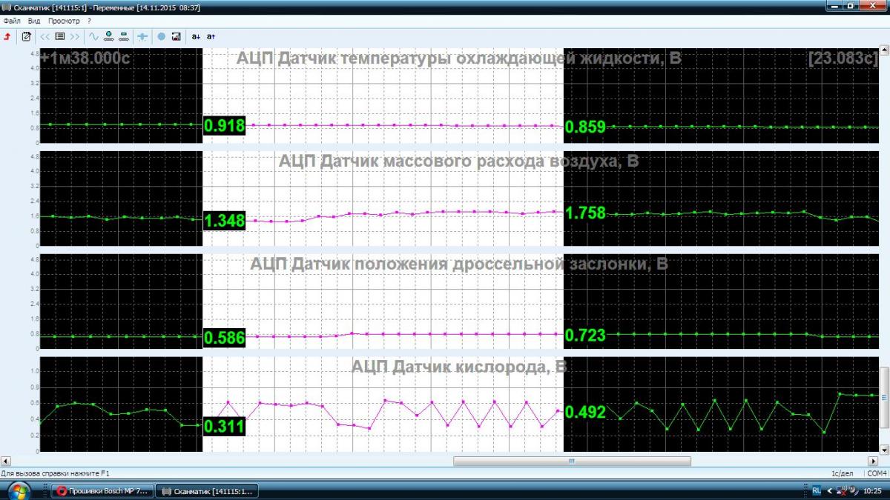This screenshot has height=500, width=890.
Task: Click the save chart image icon
Action: pos(176,36)
